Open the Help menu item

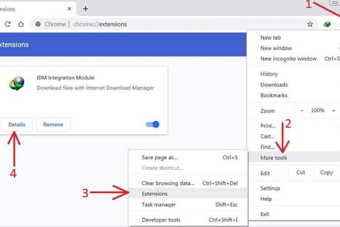[293, 199]
